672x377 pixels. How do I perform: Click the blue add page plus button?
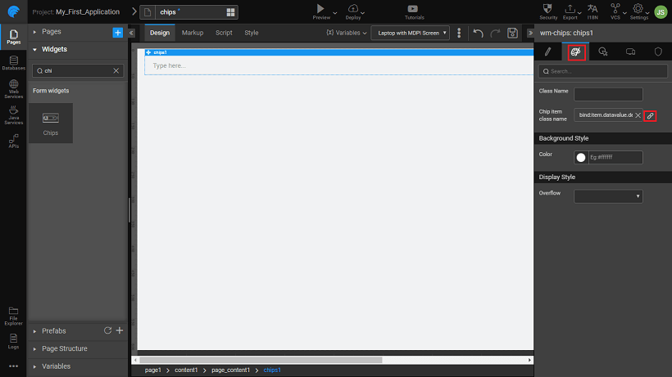117,32
